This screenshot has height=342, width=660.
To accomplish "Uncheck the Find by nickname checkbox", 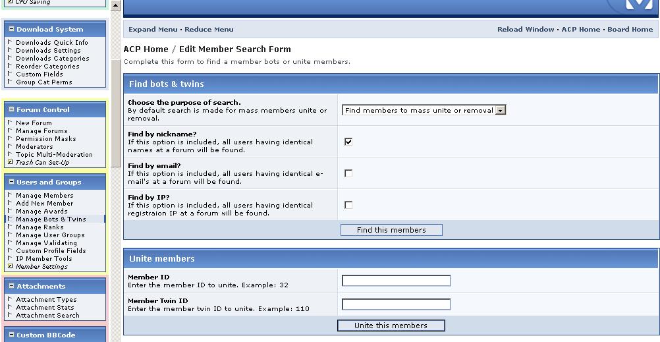I will (x=348, y=142).
